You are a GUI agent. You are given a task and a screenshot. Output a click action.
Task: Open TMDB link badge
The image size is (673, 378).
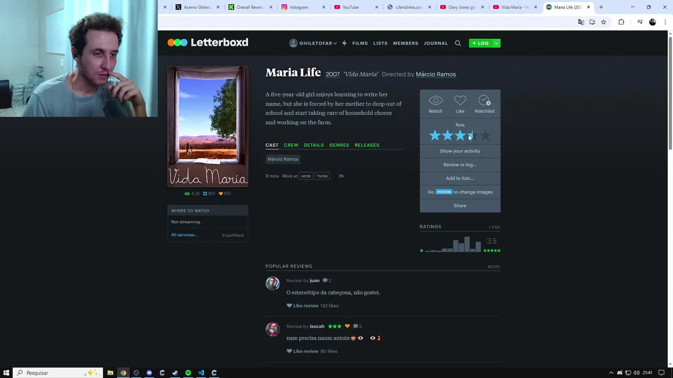322,176
